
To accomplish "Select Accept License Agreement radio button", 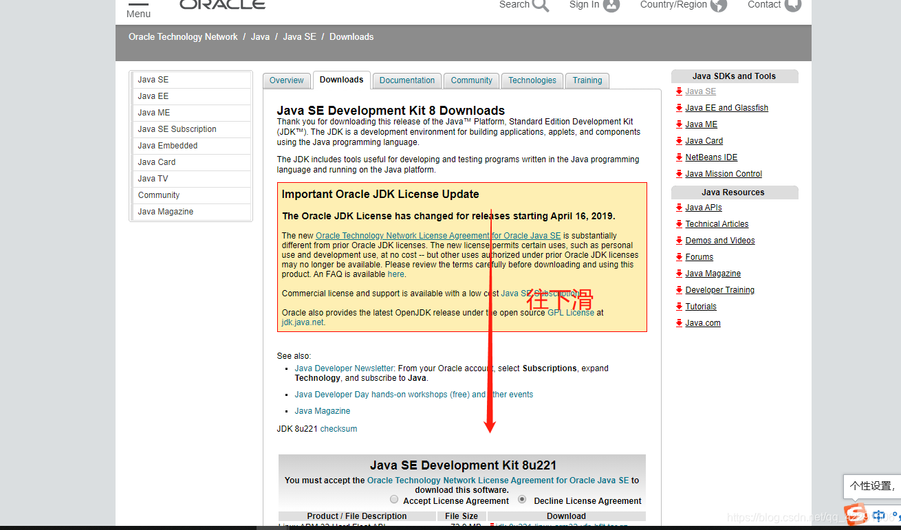I will (x=394, y=499).
